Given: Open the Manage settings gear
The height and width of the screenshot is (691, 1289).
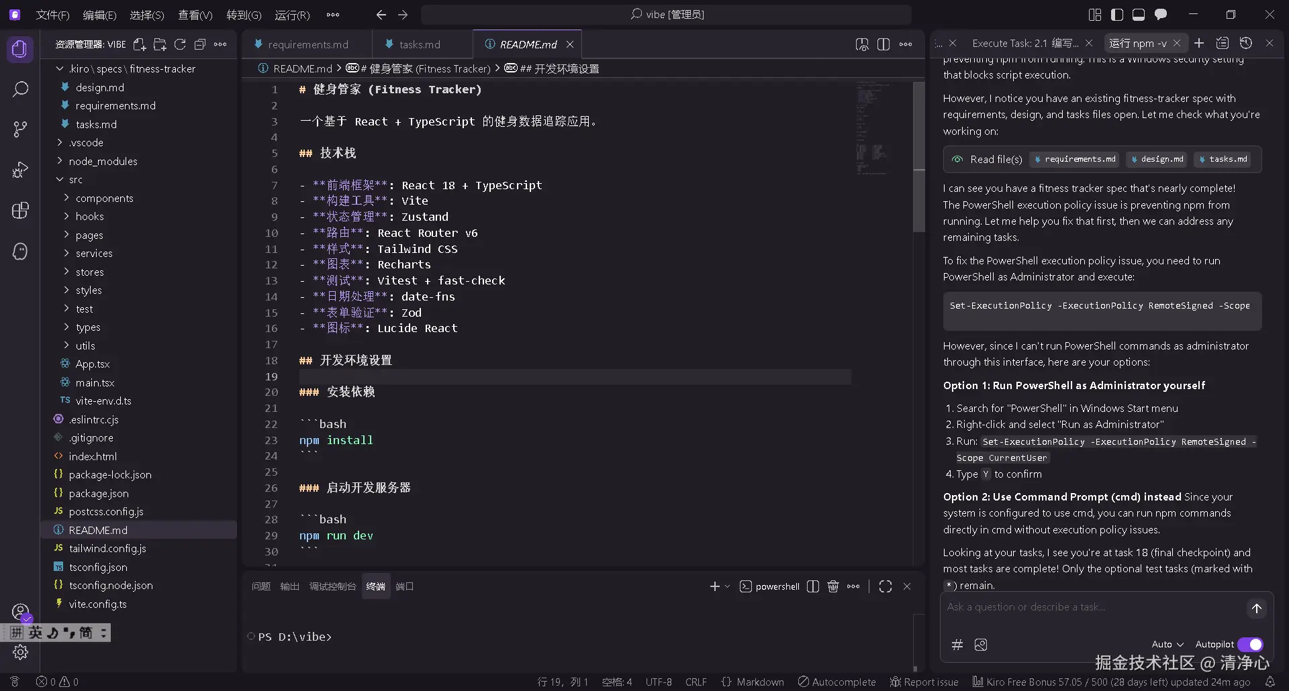Looking at the screenshot, I should click(20, 652).
